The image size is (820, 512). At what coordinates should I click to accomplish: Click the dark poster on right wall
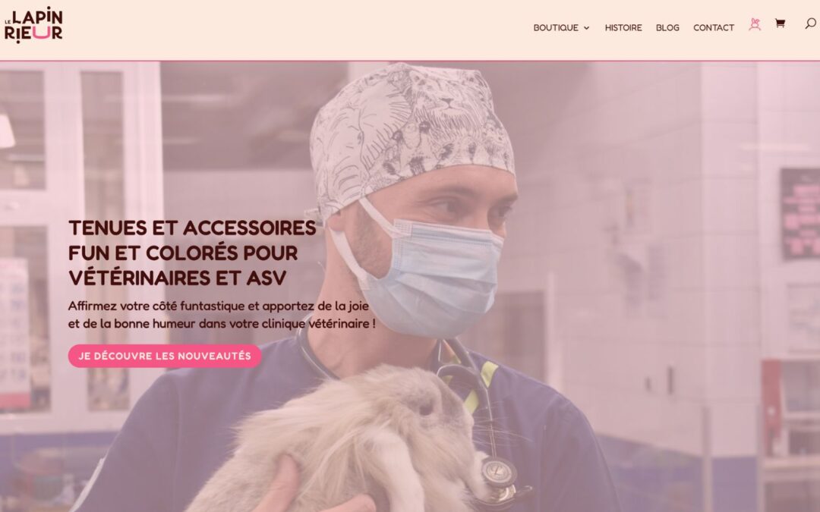800,213
